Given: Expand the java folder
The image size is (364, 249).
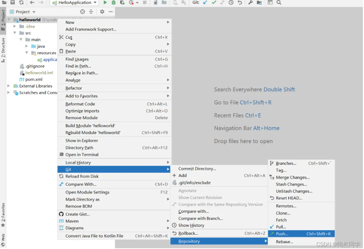Looking at the screenshot, I should point(27,46).
